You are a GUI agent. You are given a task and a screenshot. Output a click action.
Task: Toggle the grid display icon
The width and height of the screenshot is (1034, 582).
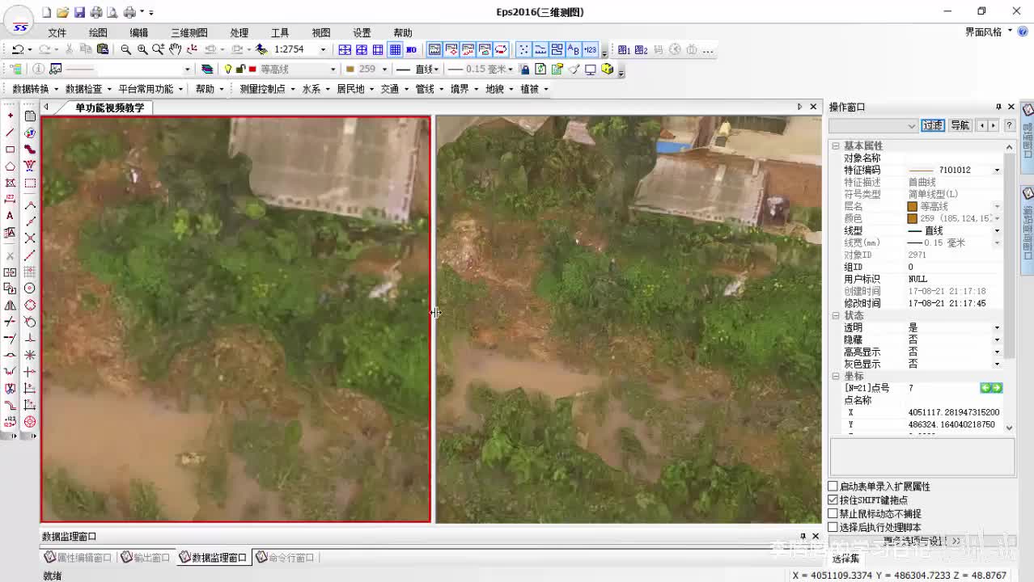point(395,49)
